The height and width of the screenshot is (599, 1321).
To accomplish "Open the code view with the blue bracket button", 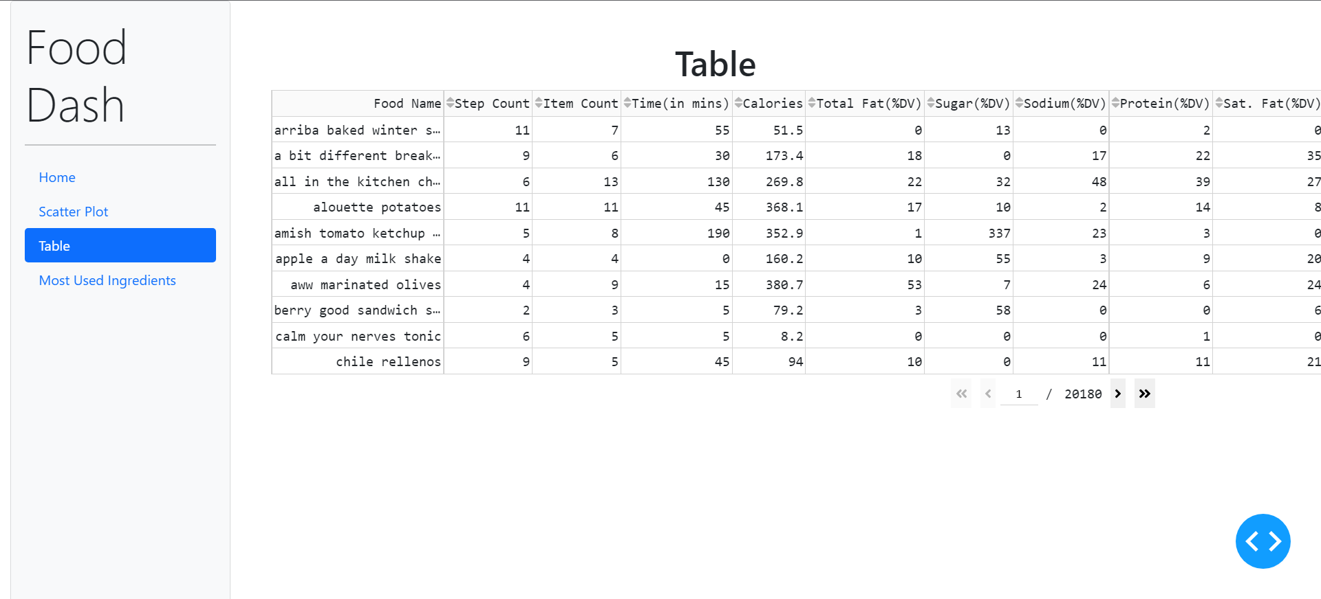I will click(1263, 541).
